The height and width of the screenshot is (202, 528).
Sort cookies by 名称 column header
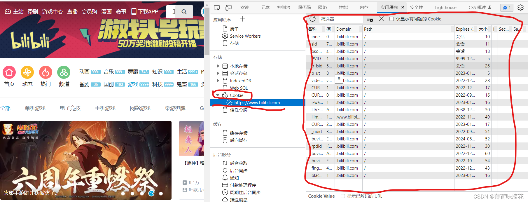[316, 29]
